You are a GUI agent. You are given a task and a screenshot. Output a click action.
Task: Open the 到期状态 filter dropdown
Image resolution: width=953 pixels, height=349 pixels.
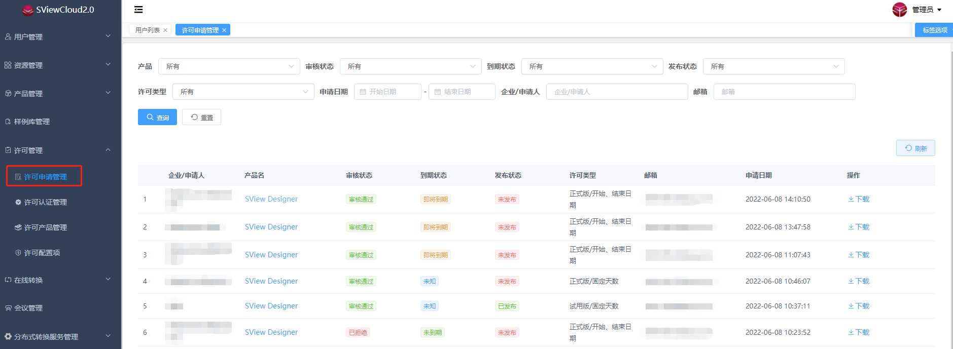click(592, 66)
